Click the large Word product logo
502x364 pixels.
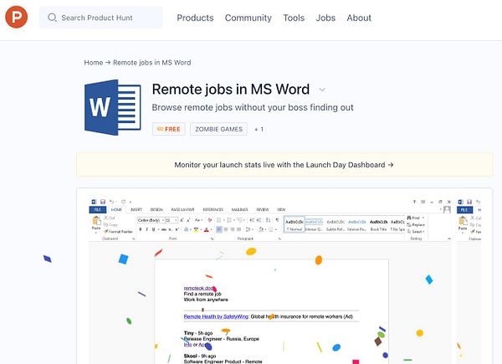pos(113,107)
